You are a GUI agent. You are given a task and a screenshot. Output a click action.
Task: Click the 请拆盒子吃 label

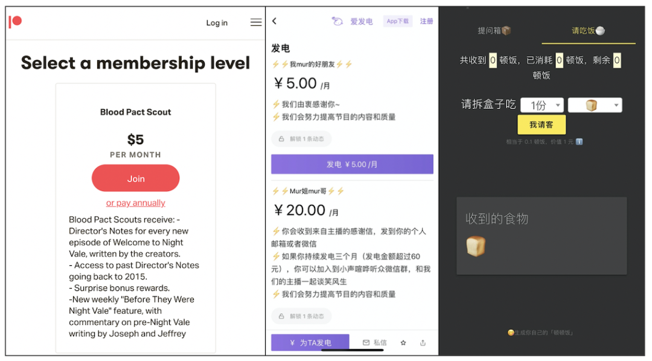[x=488, y=105]
